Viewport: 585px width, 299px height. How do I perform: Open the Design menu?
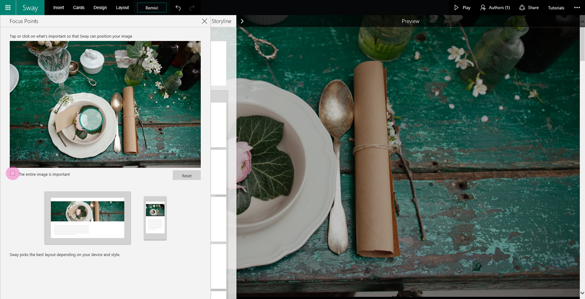[100, 7]
